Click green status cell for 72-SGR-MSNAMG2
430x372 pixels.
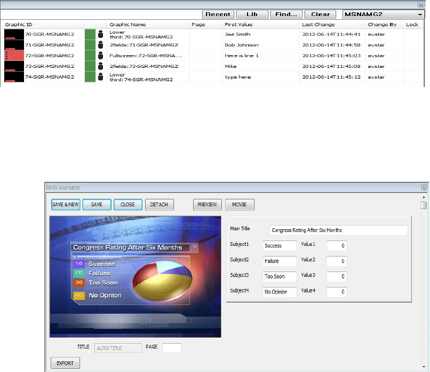(x=90, y=56)
